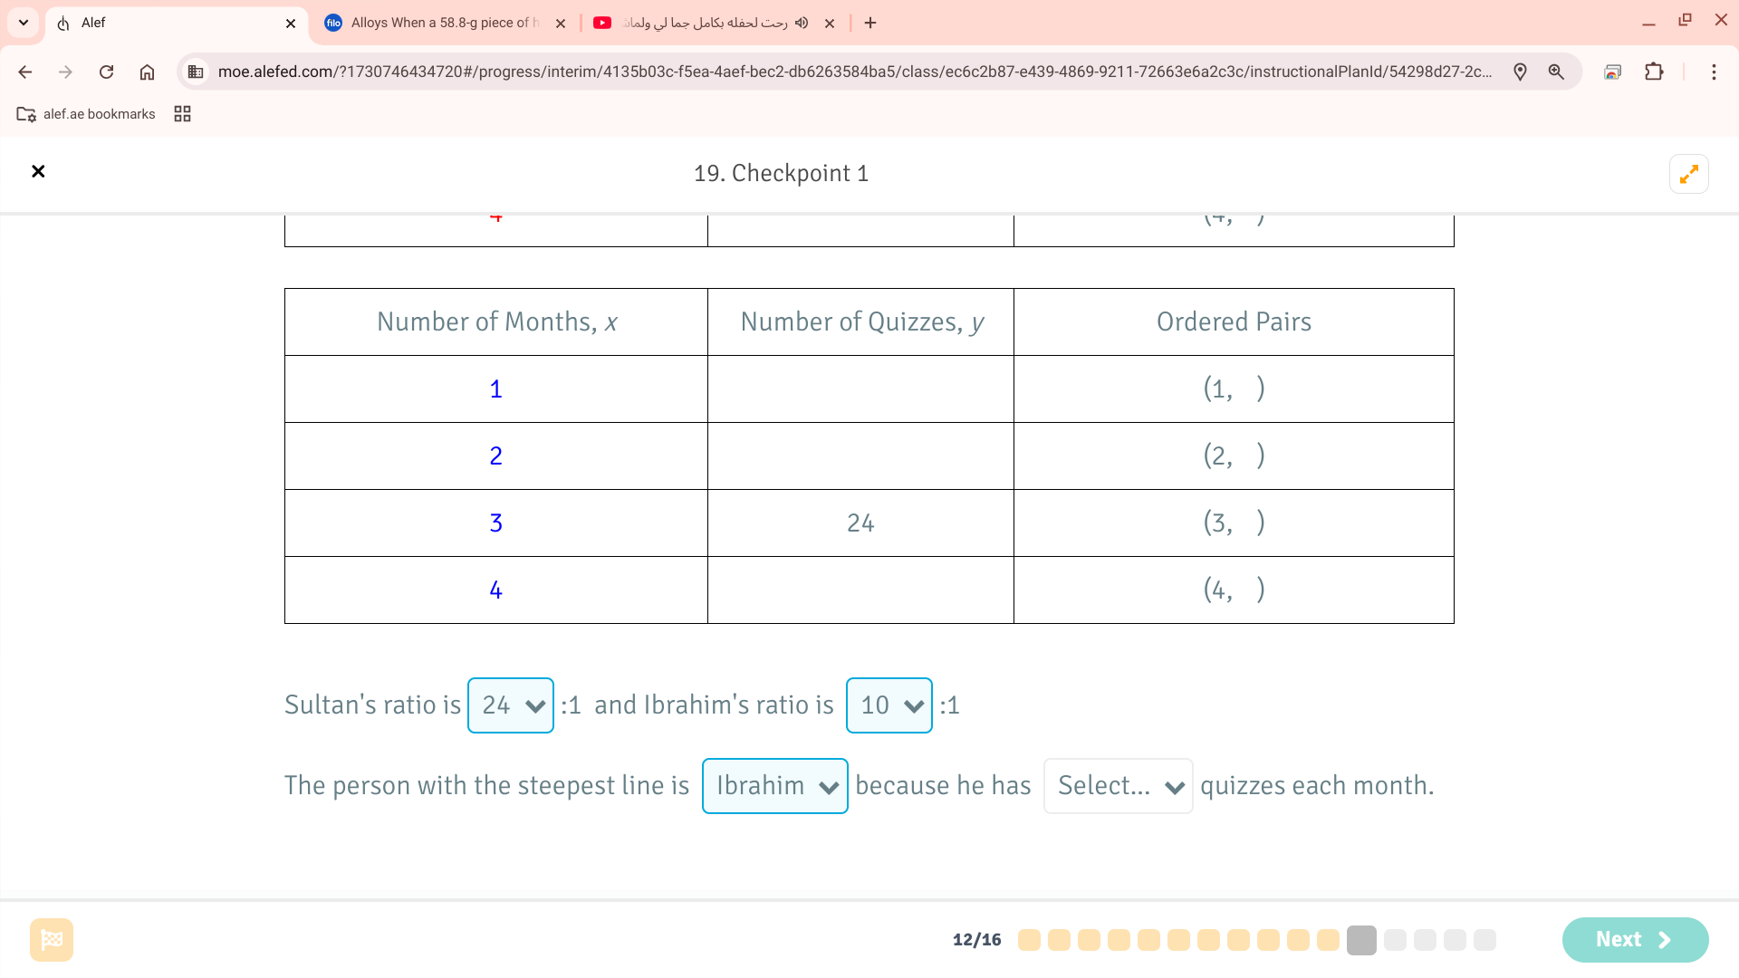The width and height of the screenshot is (1739, 978).
Task: Expand the Select... quizzes dropdown
Action: 1118,786
